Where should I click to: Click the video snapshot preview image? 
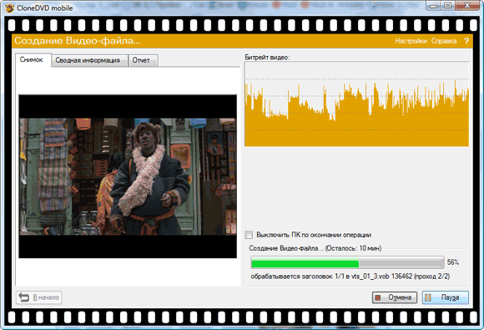point(128,176)
